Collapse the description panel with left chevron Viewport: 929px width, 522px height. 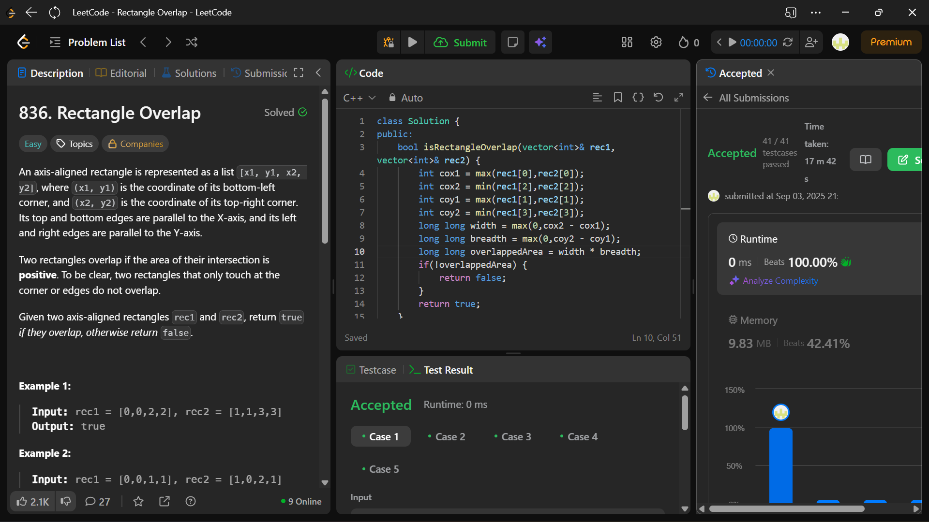click(318, 73)
